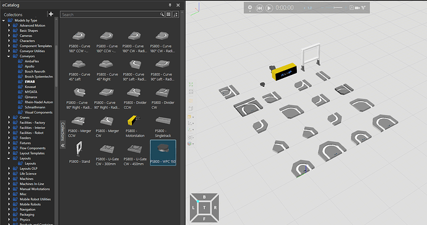Pin the eCatalog panel
This screenshot has height=225, width=427.
click(170, 5)
